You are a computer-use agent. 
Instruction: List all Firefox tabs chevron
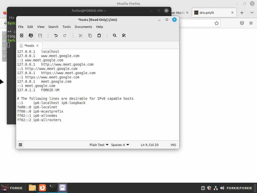point(252,13)
